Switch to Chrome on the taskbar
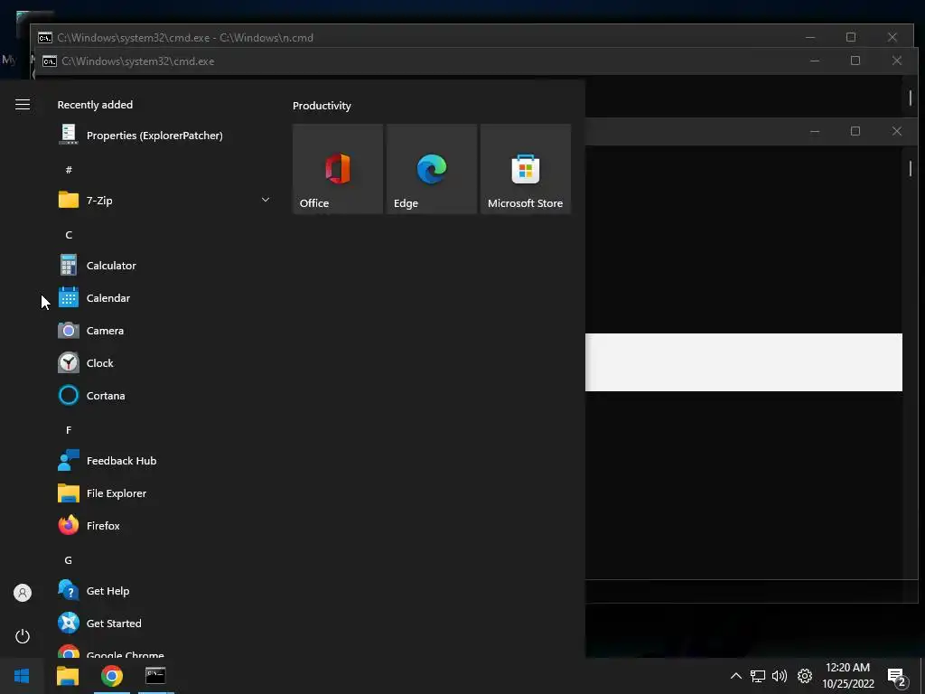This screenshot has width=925, height=694. pos(111,676)
